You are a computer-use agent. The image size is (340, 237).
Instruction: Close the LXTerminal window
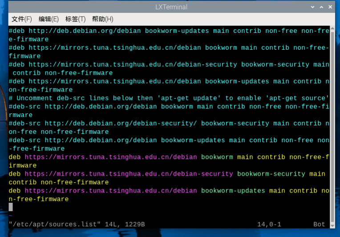coord(330,7)
